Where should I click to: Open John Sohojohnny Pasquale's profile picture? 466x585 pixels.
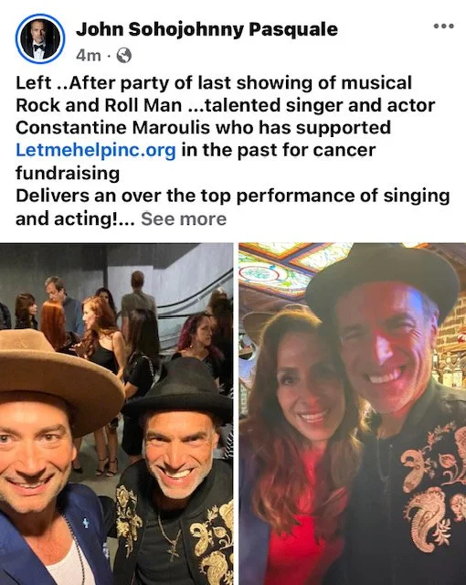point(40,38)
